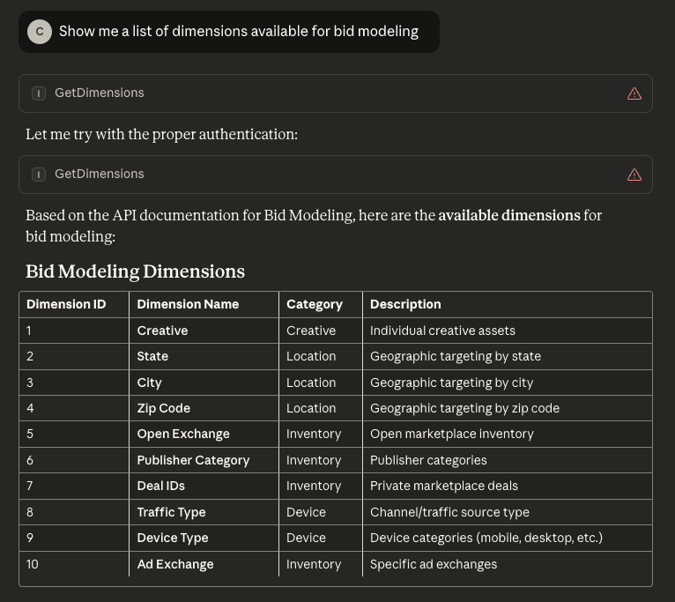Image resolution: width=675 pixels, height=602 pixels.
Task: Click 'Publisher categories' description cell
Action: point(508,460)
